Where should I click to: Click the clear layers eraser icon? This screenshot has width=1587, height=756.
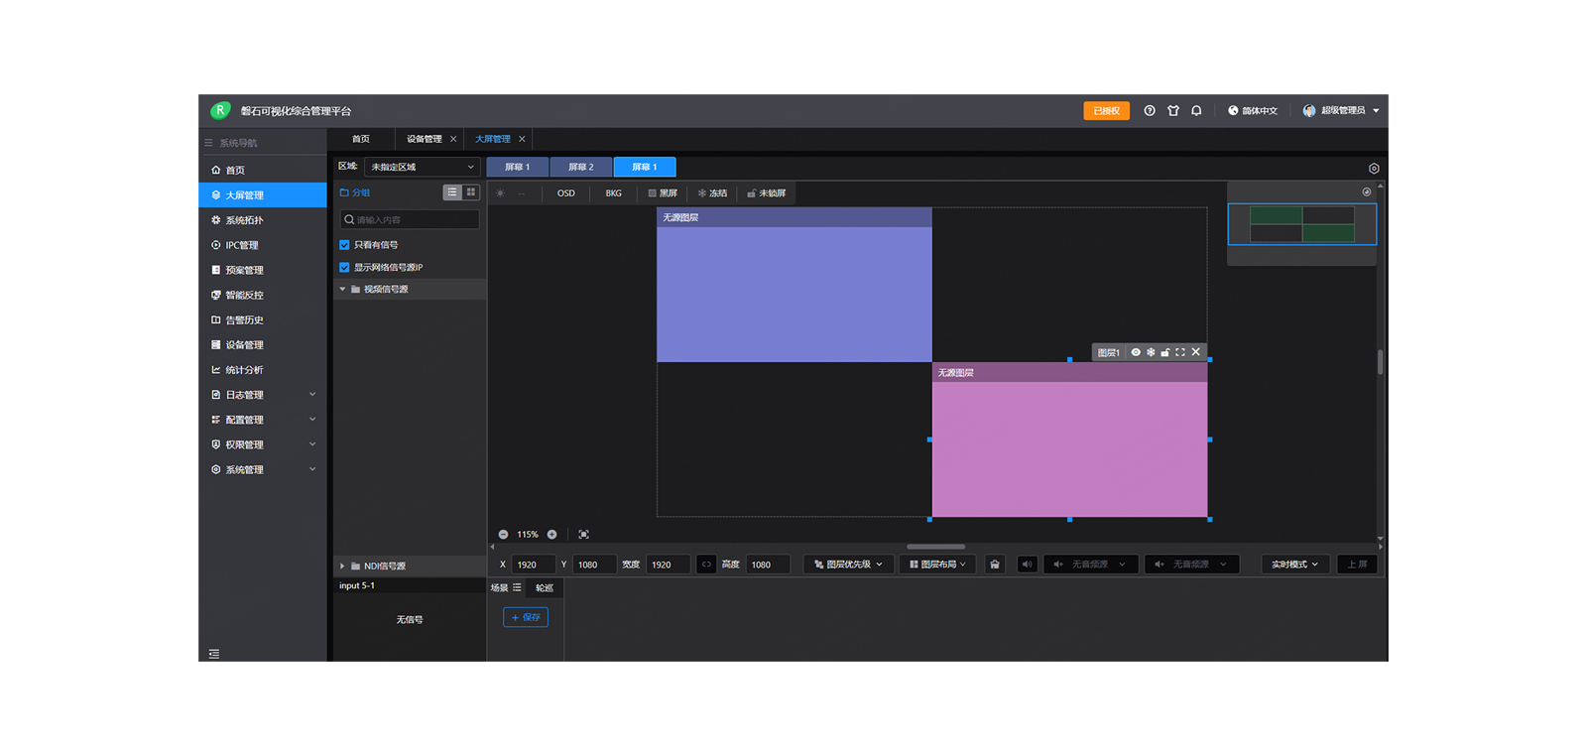pos(995,565)
